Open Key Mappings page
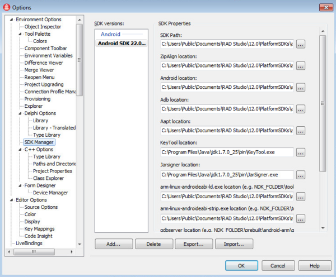The width and height of the screenshot is (336, 277). pos(39,229)
